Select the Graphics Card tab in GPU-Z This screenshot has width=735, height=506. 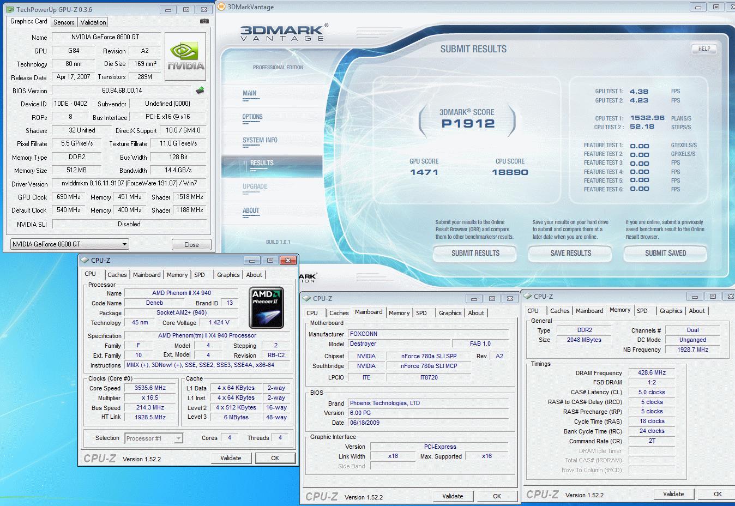pos(29,21)
